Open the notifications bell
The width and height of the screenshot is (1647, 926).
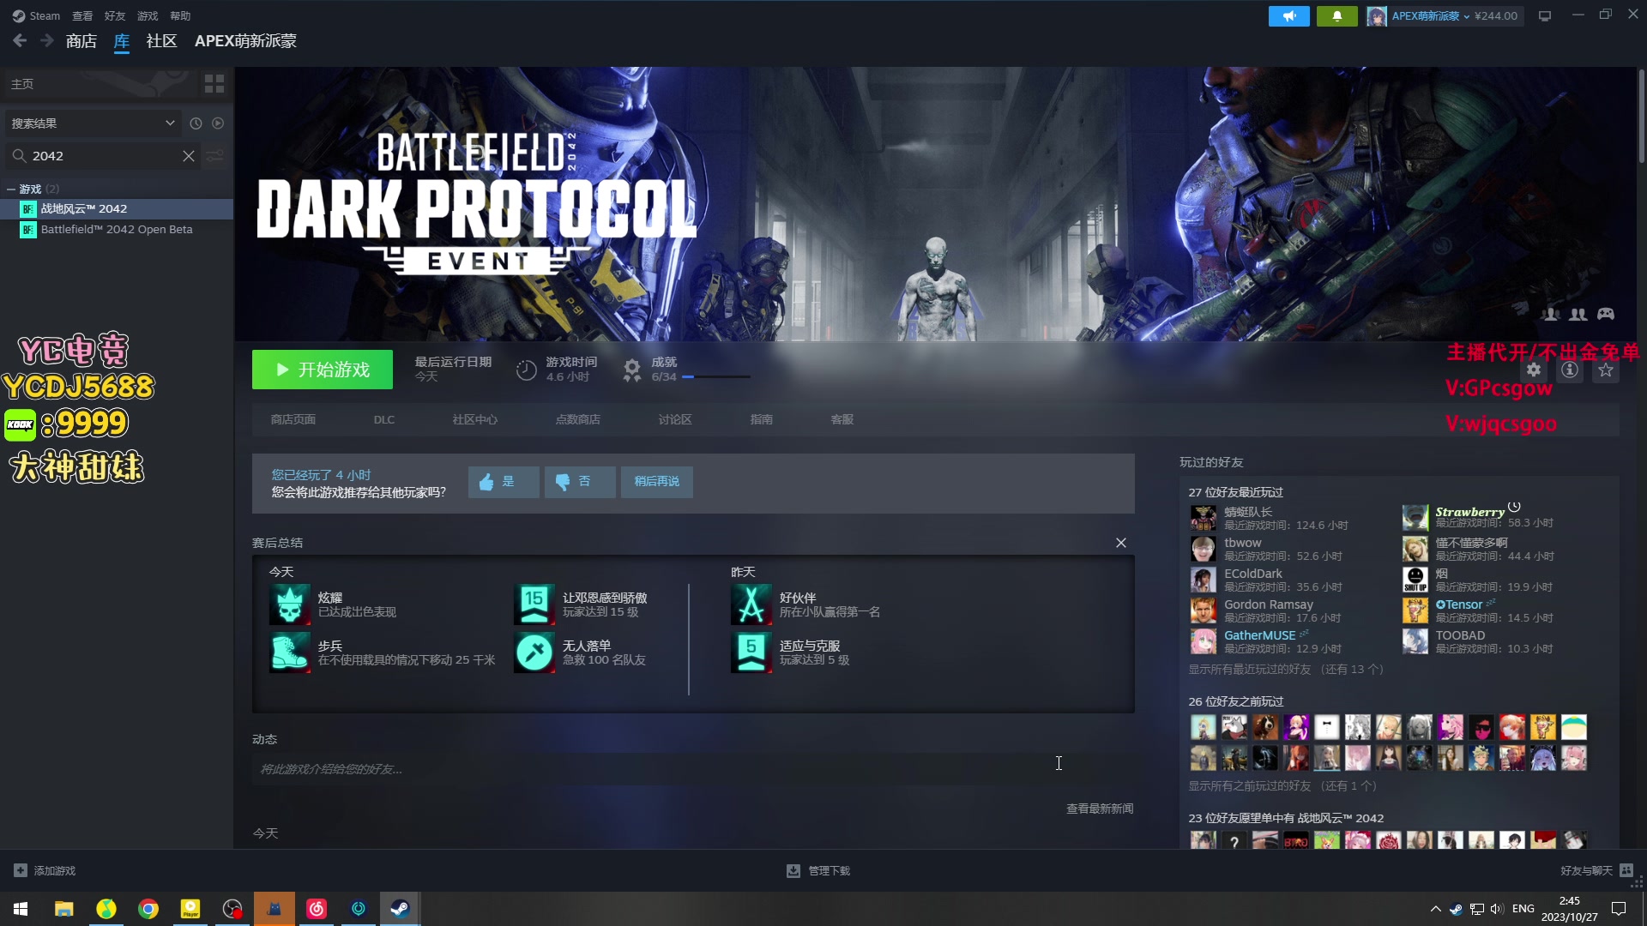pyautogui.click(x=1336, y=16)
